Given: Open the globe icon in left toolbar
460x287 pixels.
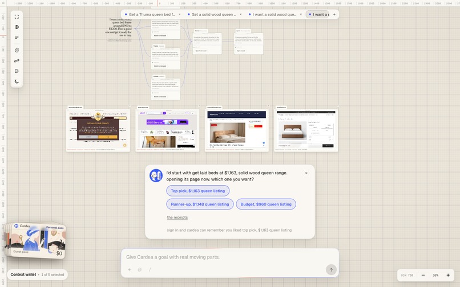Looking at the screenshot, I should (17, 27).
